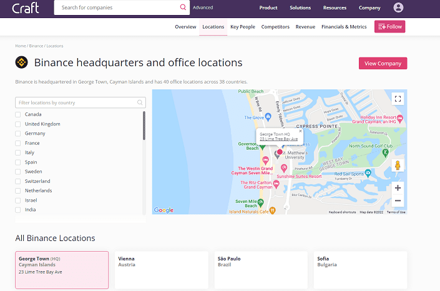The width and height of the screenshot is (440, 291).
Task: Click the Sunshine Suites Resort pin
Action: [284, 168]
